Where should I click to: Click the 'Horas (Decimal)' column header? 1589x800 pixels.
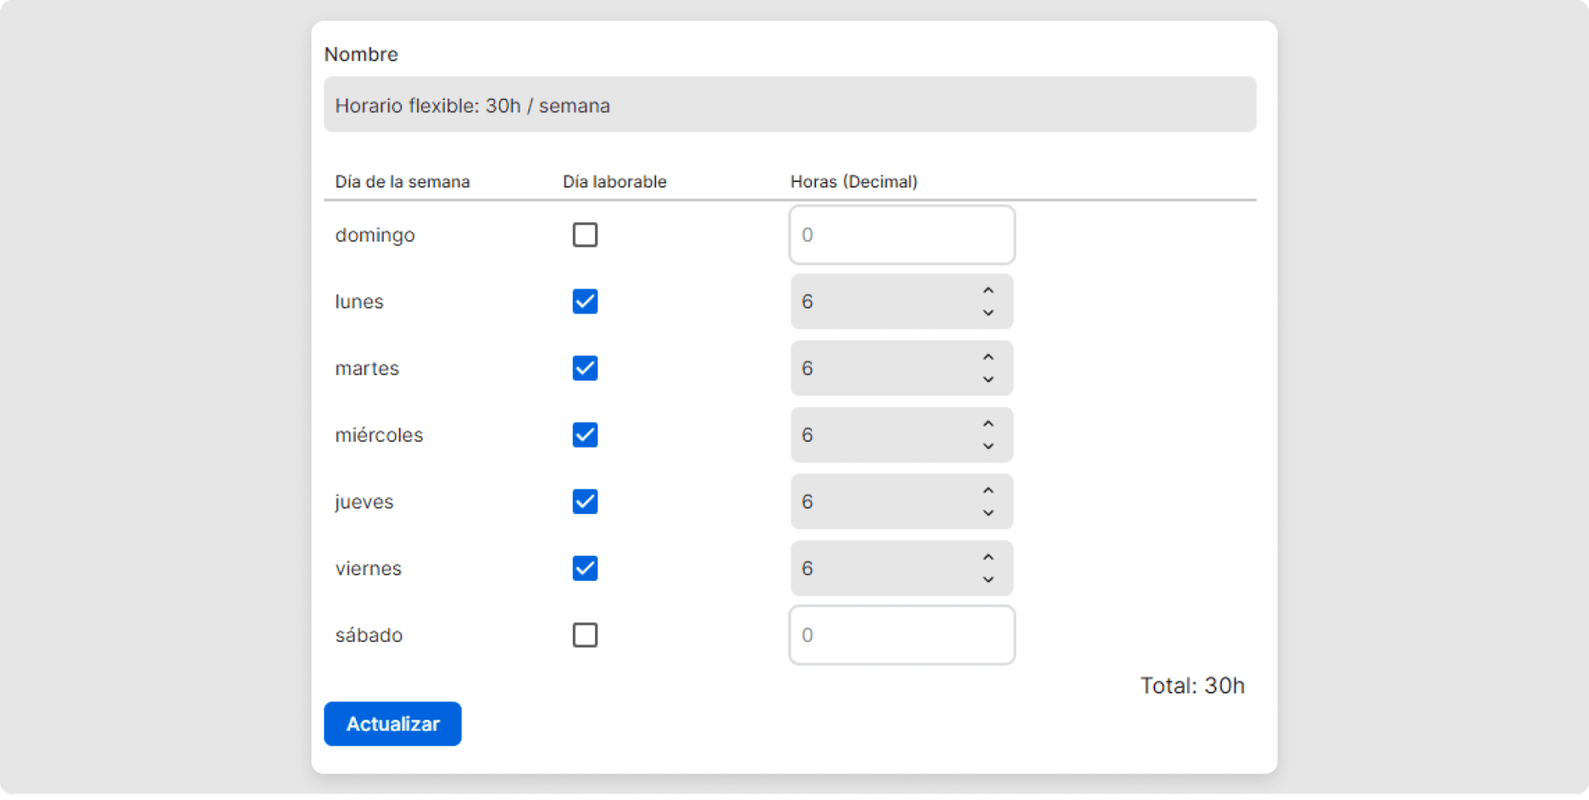tap(854, 182)
